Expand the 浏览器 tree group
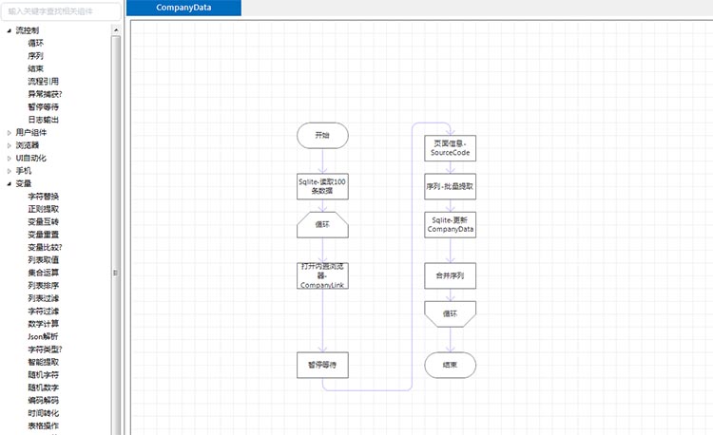Image resolution: width=713 pixels, height=435 pixels. point(10,145)
